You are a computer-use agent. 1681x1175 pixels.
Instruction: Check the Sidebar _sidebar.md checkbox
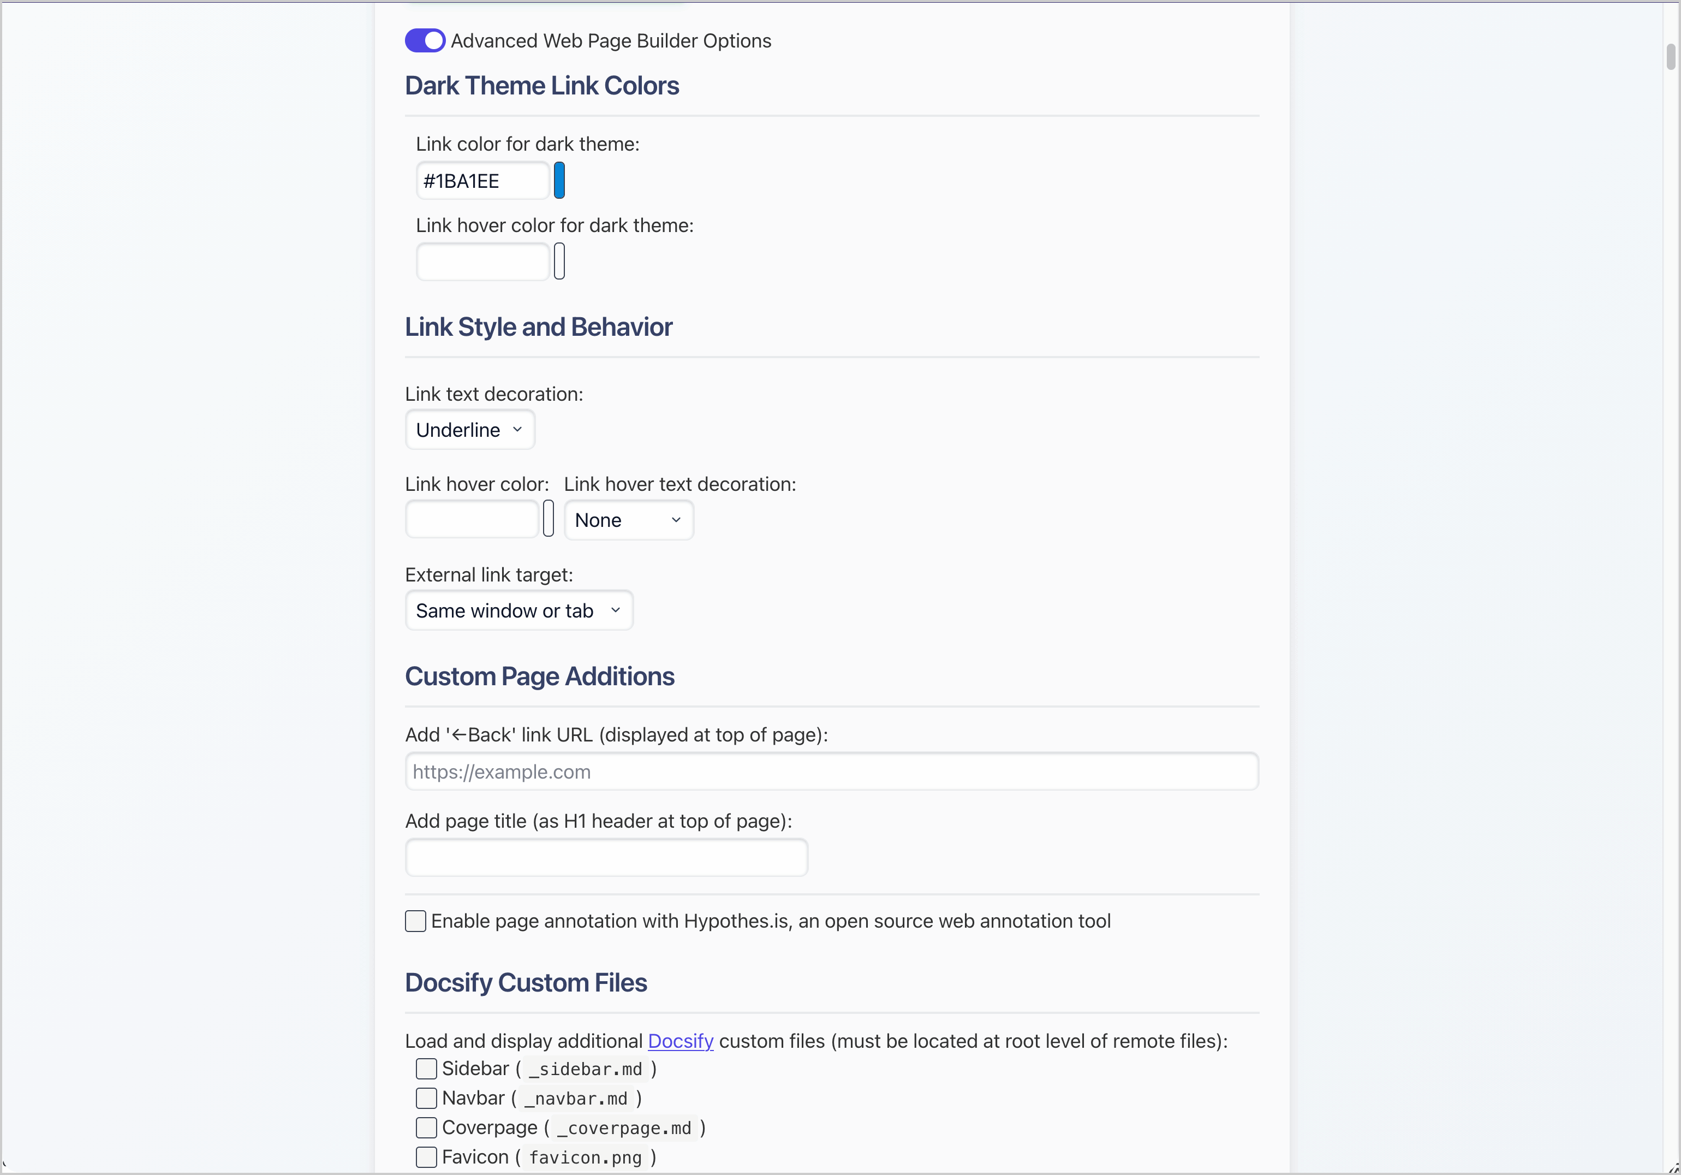pos(426,1069)
